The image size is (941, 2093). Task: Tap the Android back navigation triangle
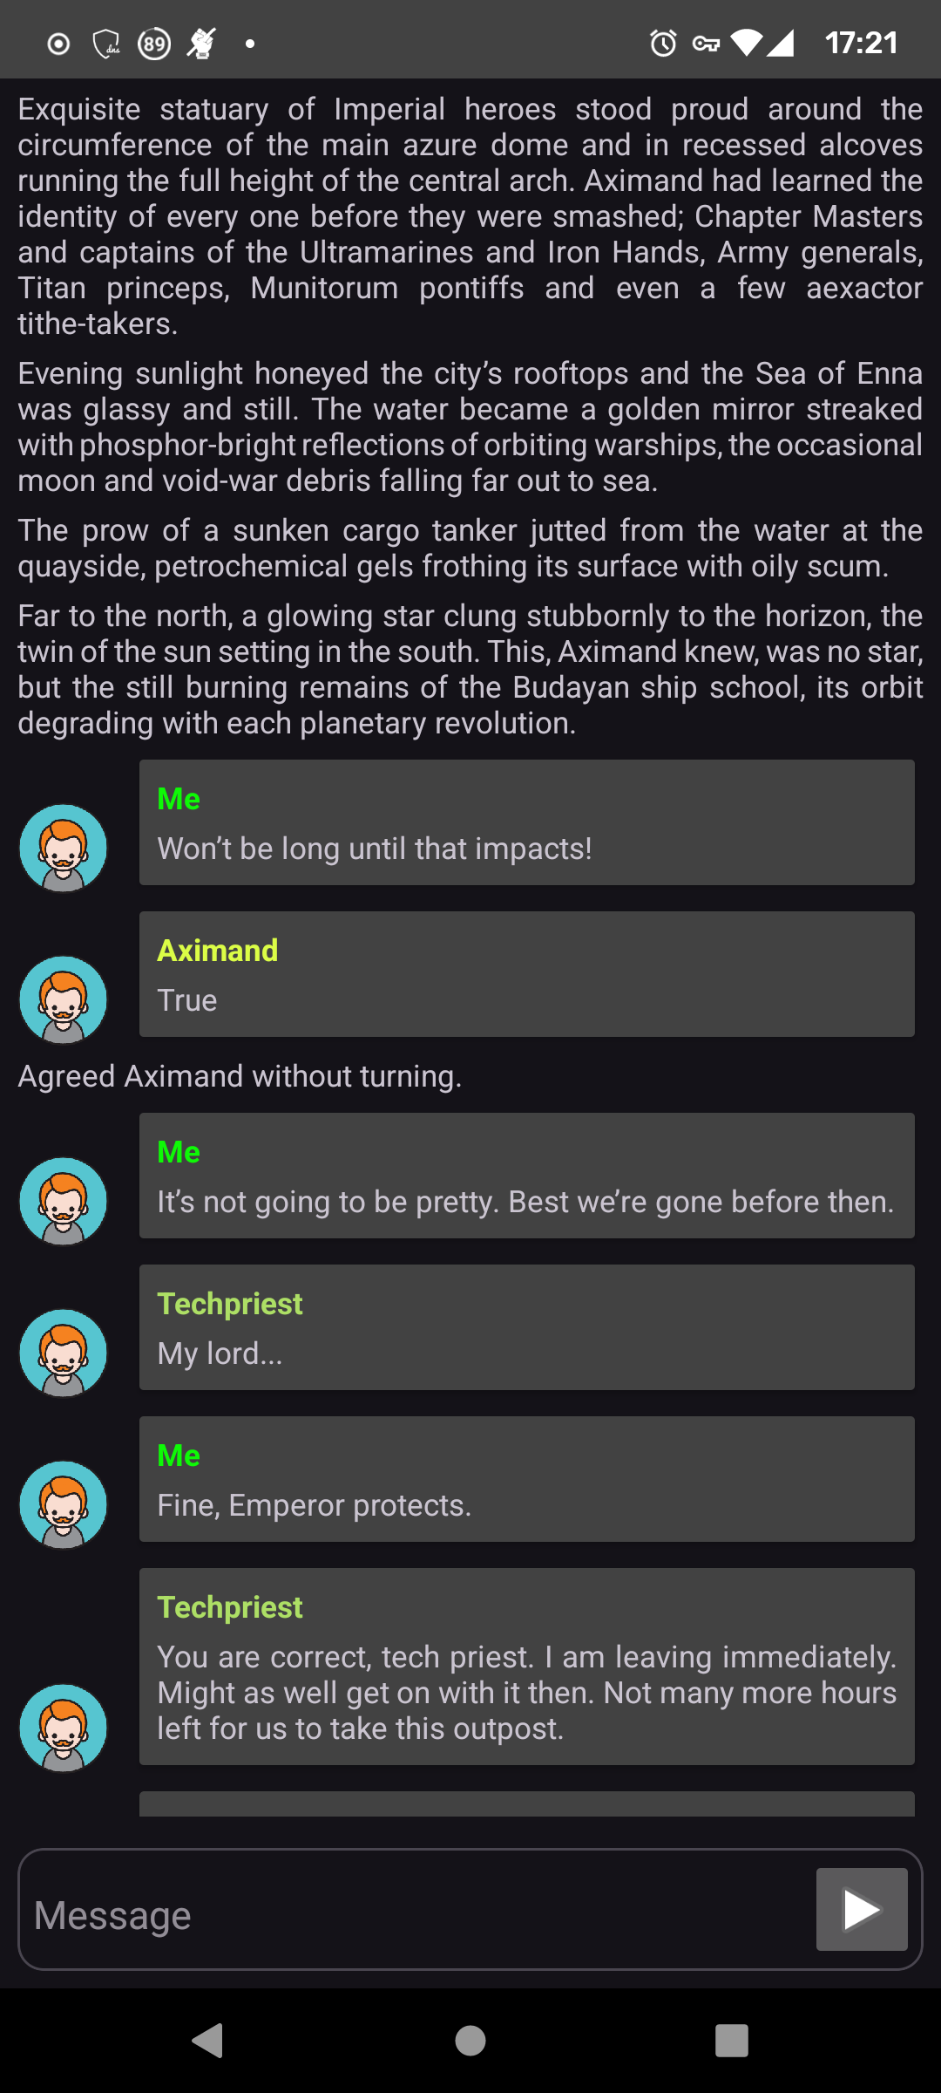pyautogui.click(x=208, y=2041)
